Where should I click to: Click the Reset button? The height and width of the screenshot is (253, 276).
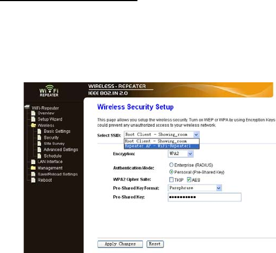click(155, 244)
